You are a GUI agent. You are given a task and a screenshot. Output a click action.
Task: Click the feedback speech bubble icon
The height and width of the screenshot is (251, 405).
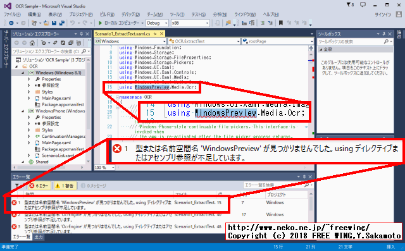[x=363, y=4]
